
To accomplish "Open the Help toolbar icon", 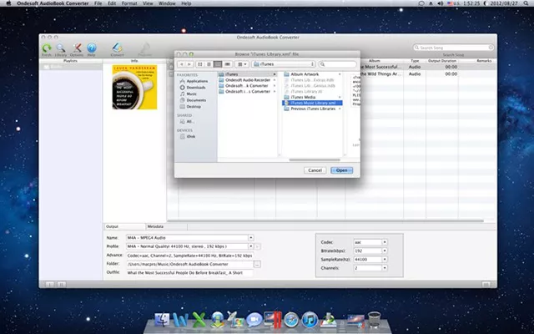I will click(x=91, y=49).
